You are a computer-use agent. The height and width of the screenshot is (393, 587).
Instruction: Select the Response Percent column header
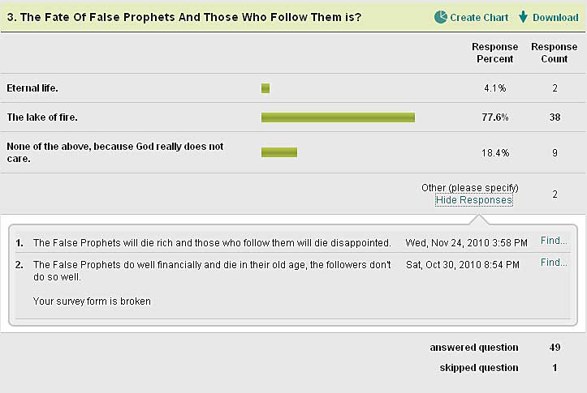tap(494, 53)
